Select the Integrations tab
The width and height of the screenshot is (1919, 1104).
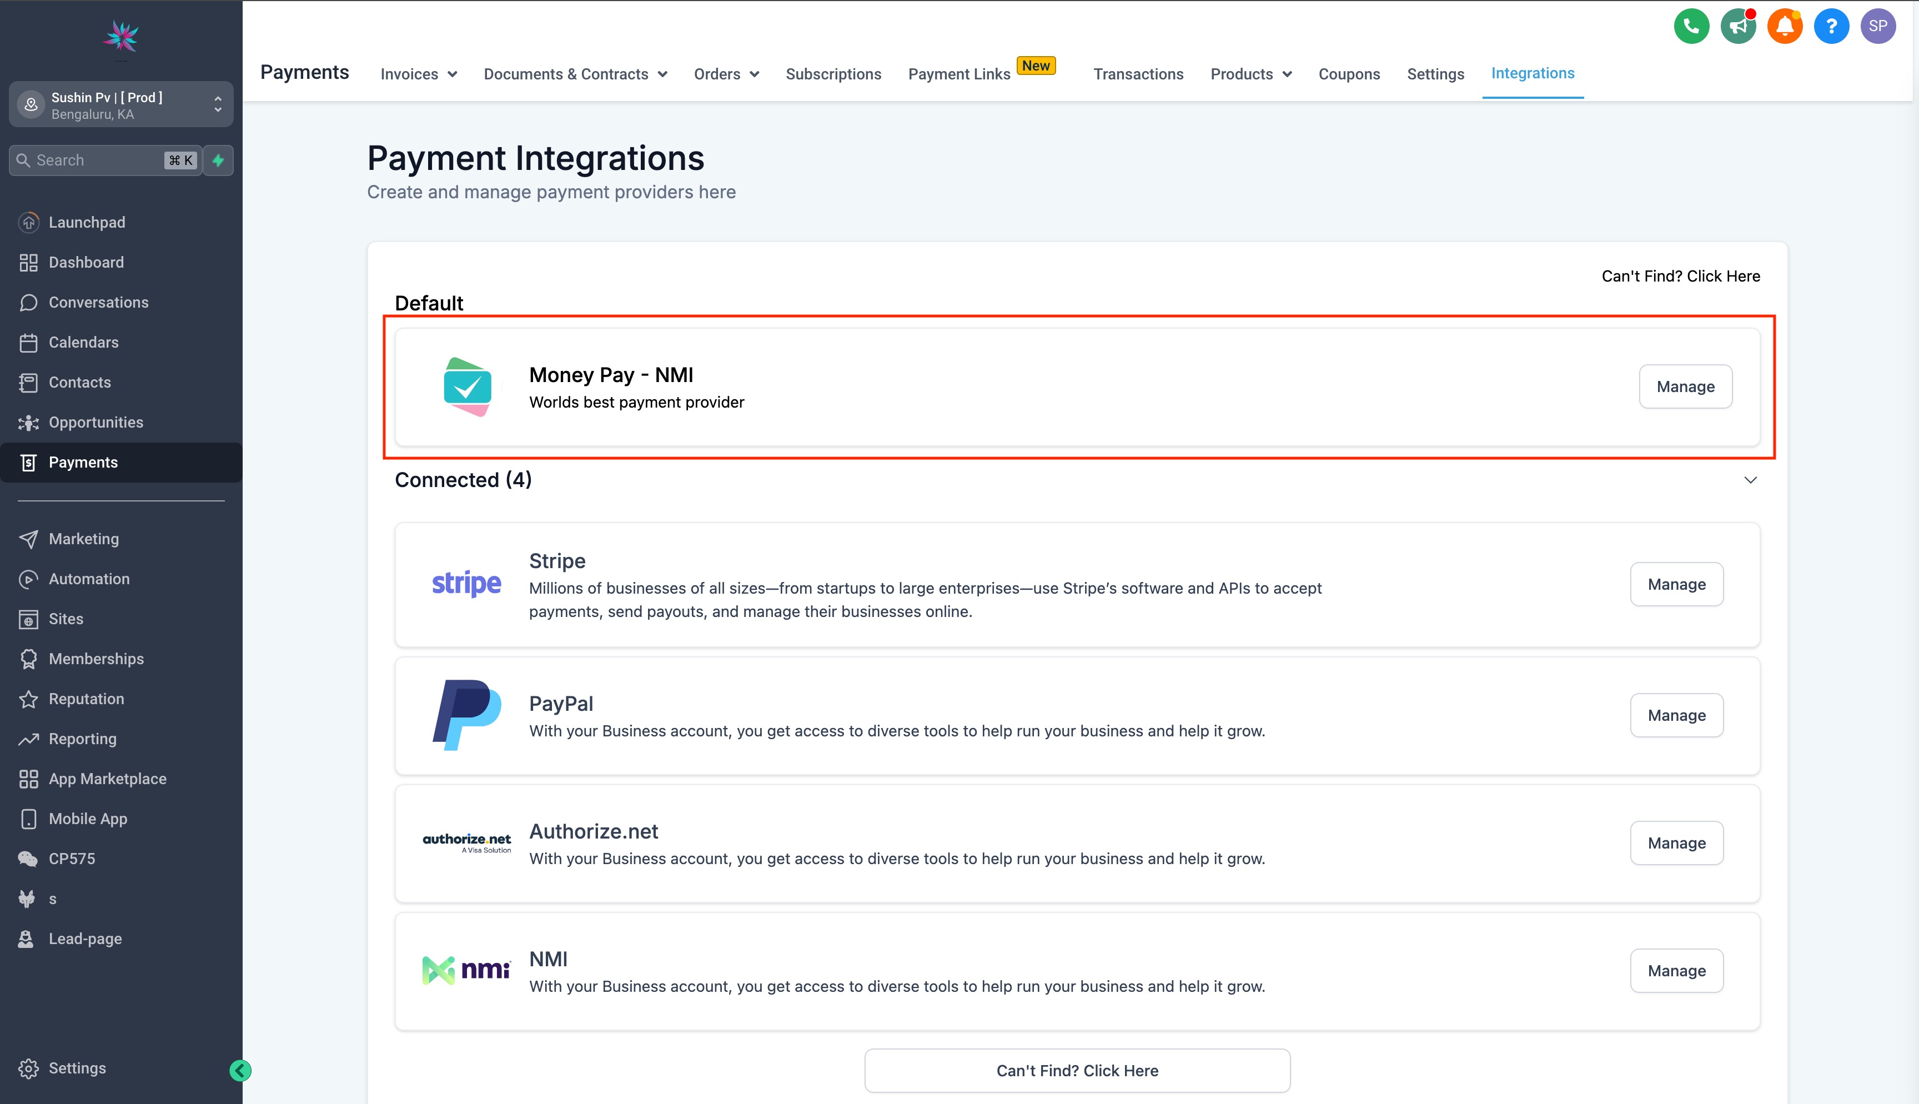click(x=1533, y=73)
